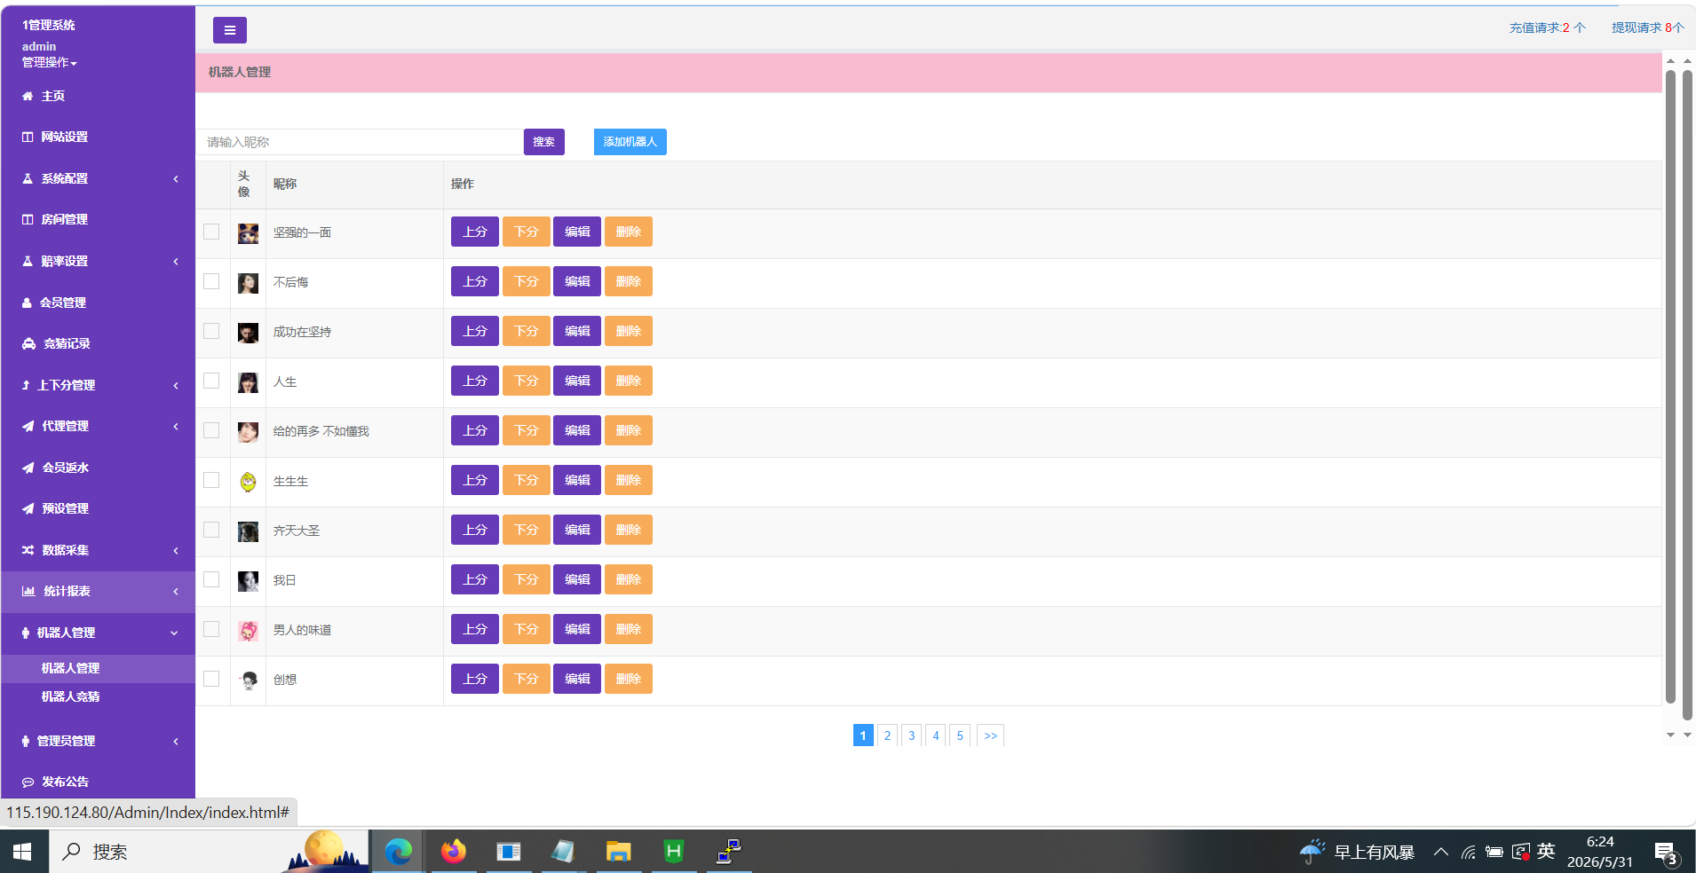
Task: Click 编辑 for robot 成功在坚持
Action: pyautogui.click(x=577, y=331)
